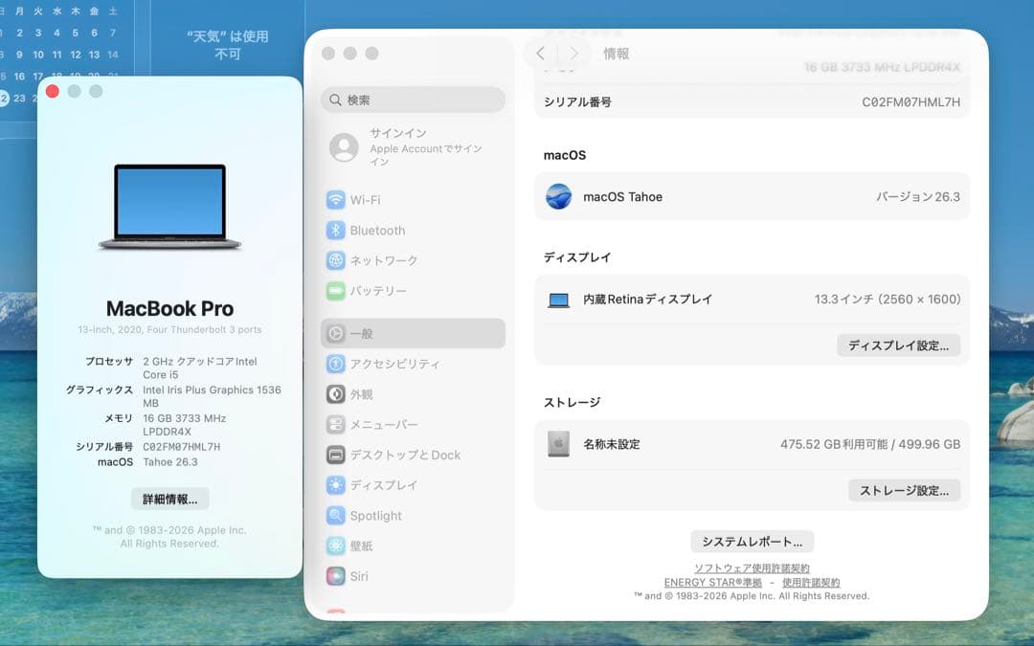The image size is (1034, 646).
Task: Select メニューバー icon in sidebar
Action: [x=336, y=425]
